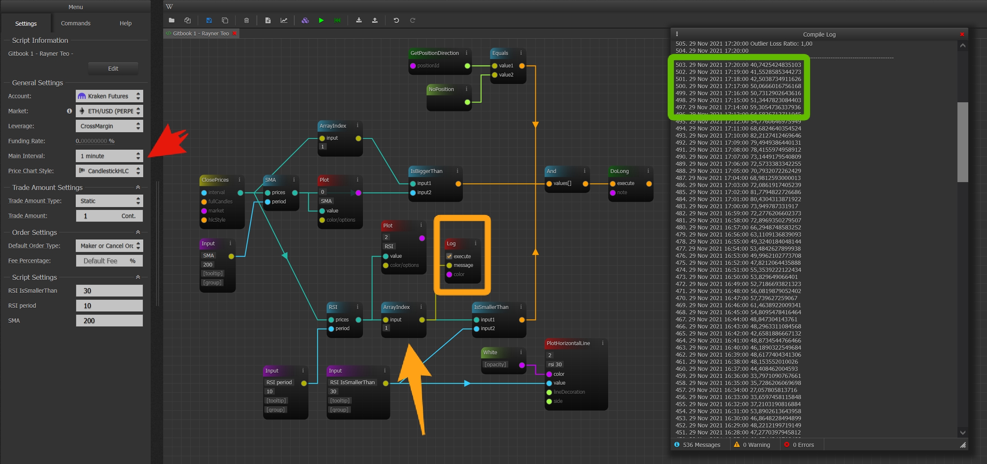Toggle the execute checkbox on Log node
This screenshot has width=987, height=464.
[449, 256]
